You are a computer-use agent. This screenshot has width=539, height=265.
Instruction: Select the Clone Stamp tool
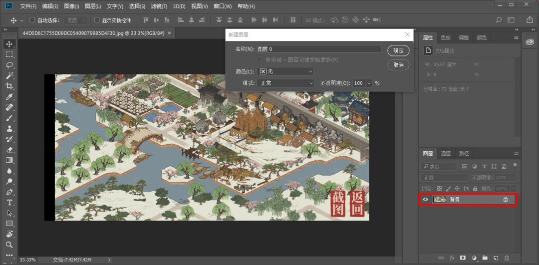pos(9,129)
